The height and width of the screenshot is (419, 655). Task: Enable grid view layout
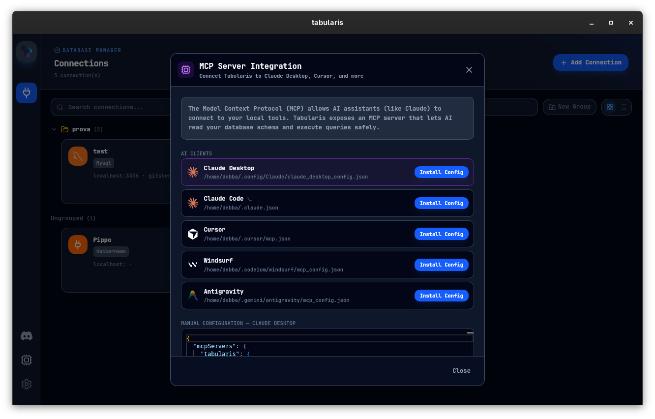610,107
